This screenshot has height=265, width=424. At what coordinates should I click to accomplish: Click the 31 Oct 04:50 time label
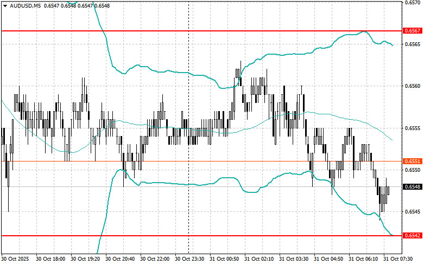tap(328, 259)
